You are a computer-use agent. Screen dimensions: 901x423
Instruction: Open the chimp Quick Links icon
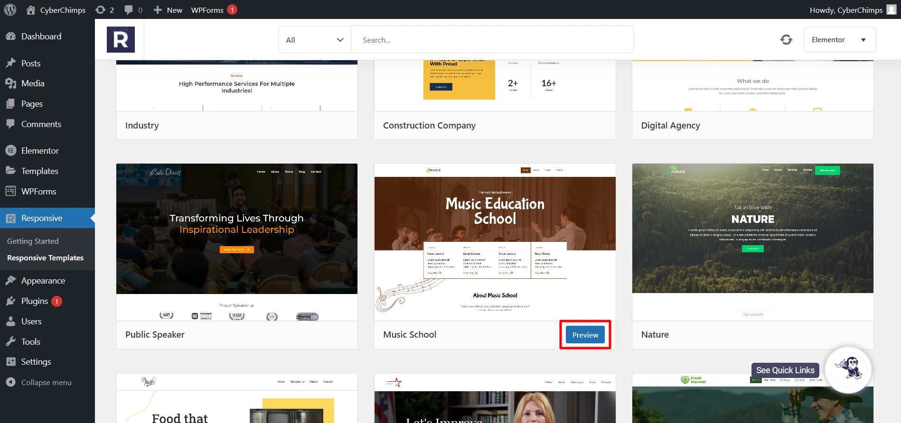(849, 369)
